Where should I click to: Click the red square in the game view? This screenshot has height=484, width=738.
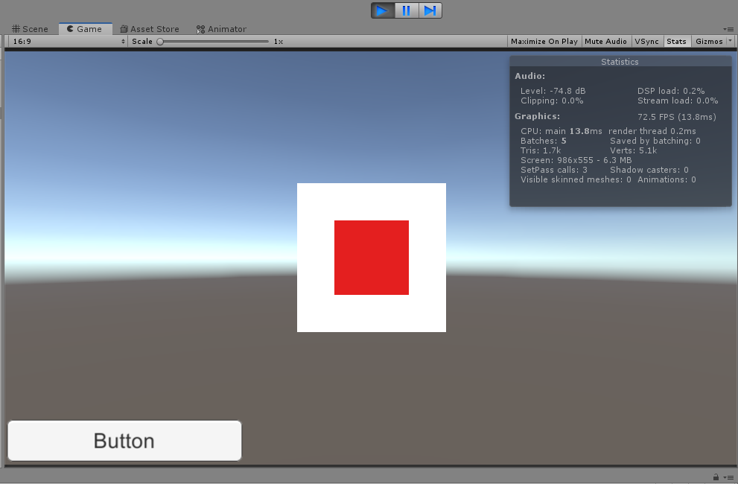click(372, 258)
